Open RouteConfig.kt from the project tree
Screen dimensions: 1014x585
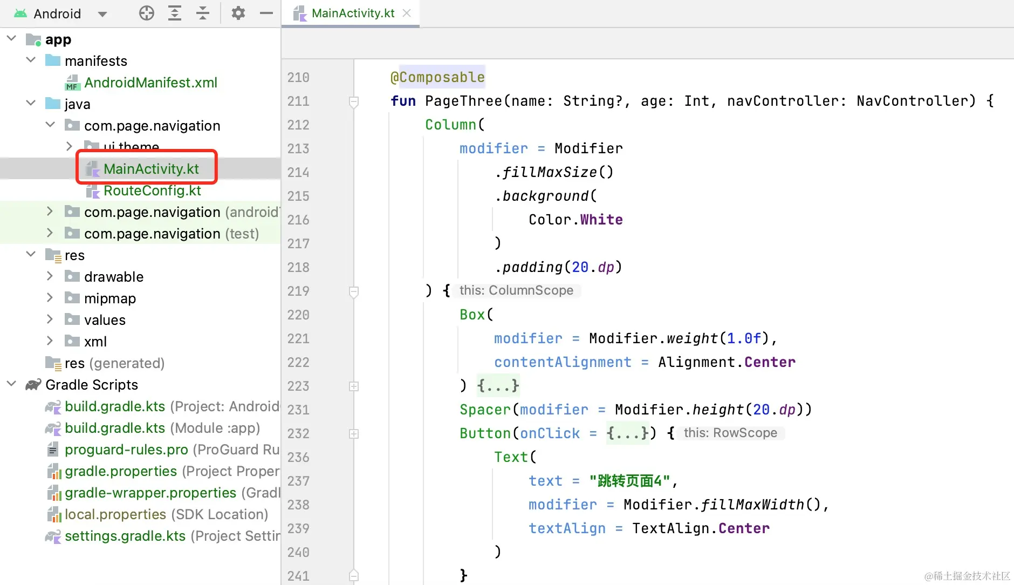point(152,191)
